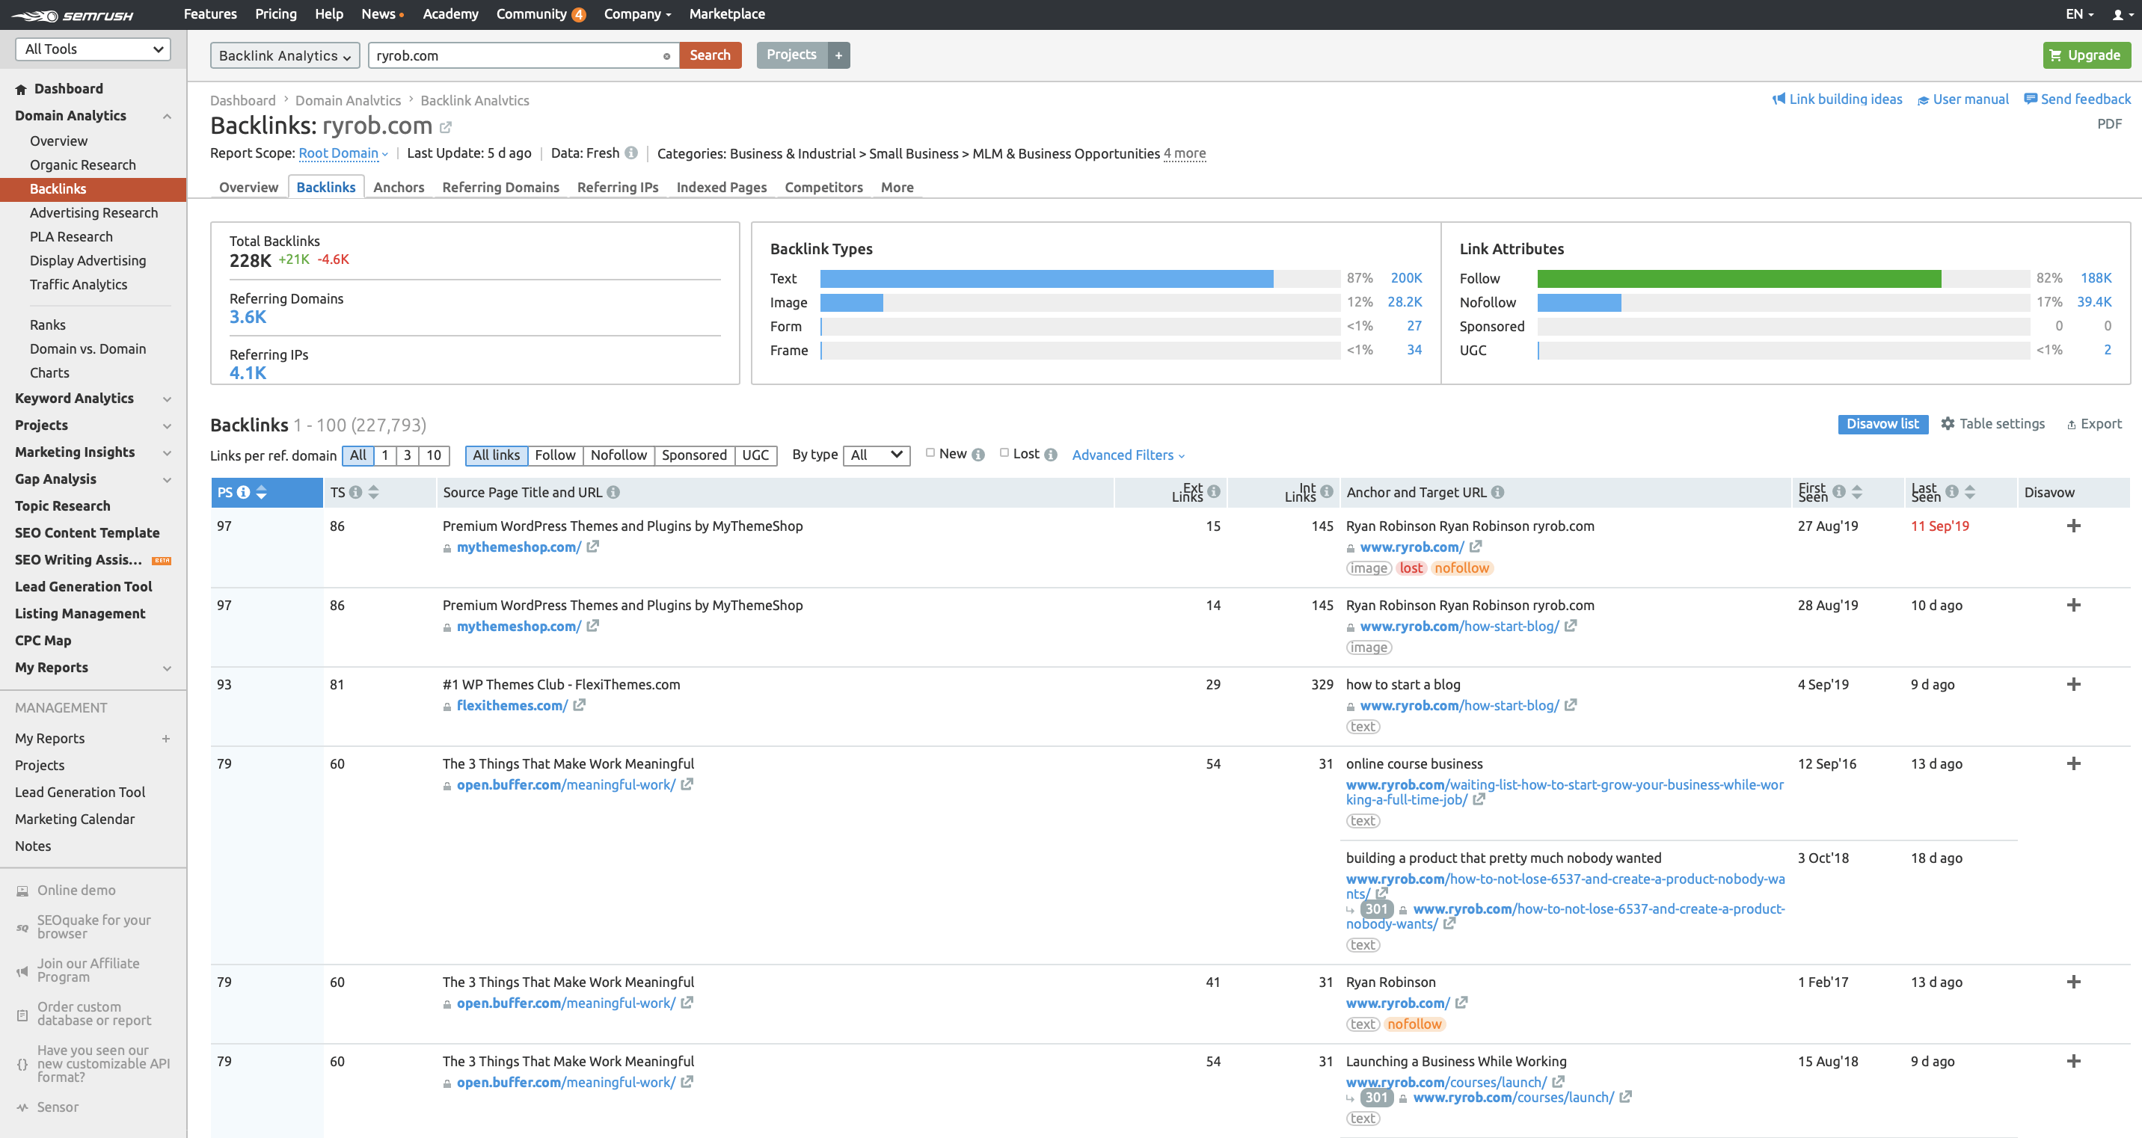Screen dimensions: 2142x1138
Task: Open the Disavow list button
Action: pyautogui.click(x=1882, y=424)
